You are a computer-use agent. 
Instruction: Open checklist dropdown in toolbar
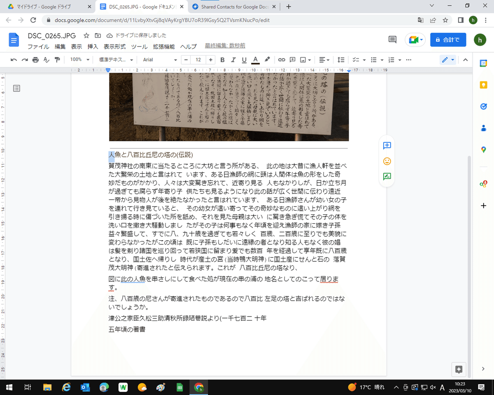pos(359,60)
